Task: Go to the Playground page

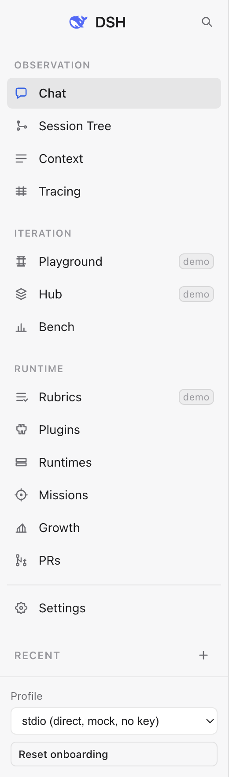Action: pos(114,261)
